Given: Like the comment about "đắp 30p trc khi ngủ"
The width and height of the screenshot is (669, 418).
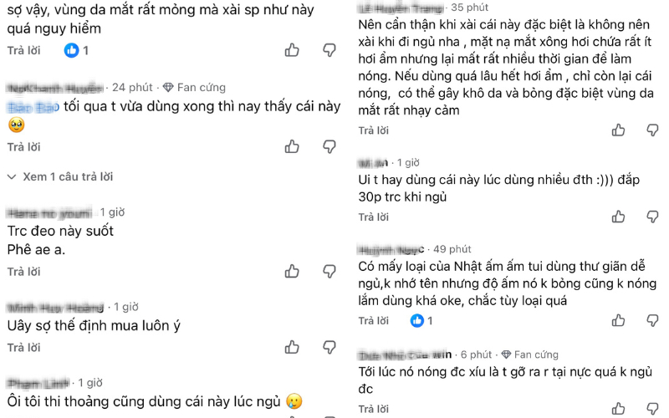Looking at the screenshot, I should pos(618,217).
